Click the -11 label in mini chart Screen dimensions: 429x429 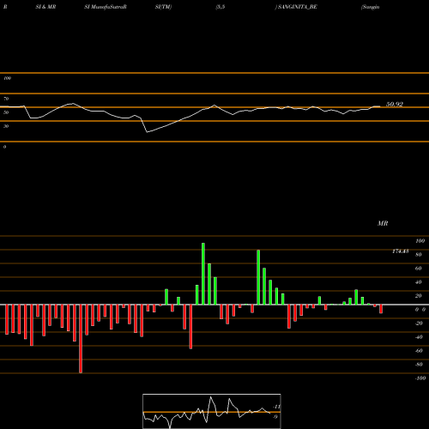tap(276, 407)
